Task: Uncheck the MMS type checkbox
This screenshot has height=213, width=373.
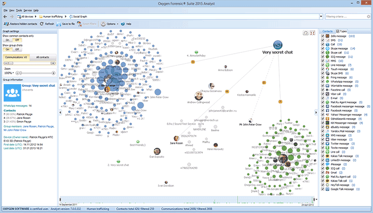Action: 323,61
